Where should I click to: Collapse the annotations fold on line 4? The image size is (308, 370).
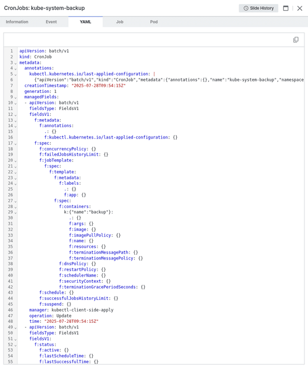tap(16, 68)
